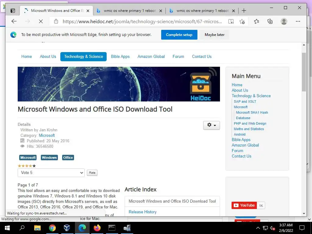
Task: Open Home in top navigation
Action: 27,56
